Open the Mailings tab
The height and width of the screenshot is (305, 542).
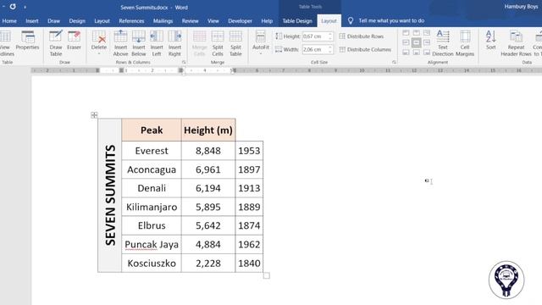(x=163, y=20)
